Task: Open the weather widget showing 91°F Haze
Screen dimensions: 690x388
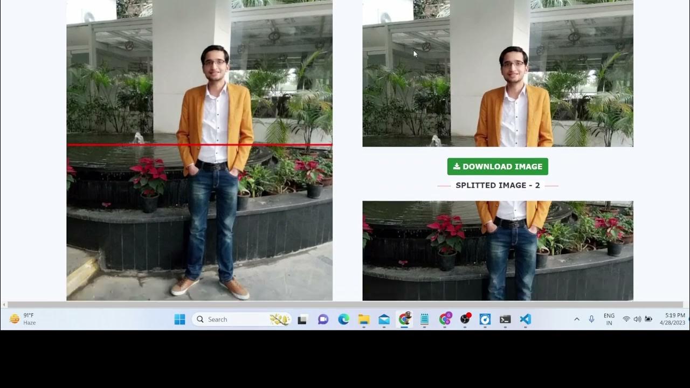Action: [x=23, y=319]
